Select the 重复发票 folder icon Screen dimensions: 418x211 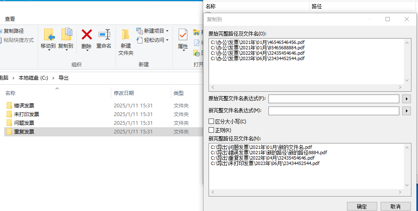click(9, 131)
